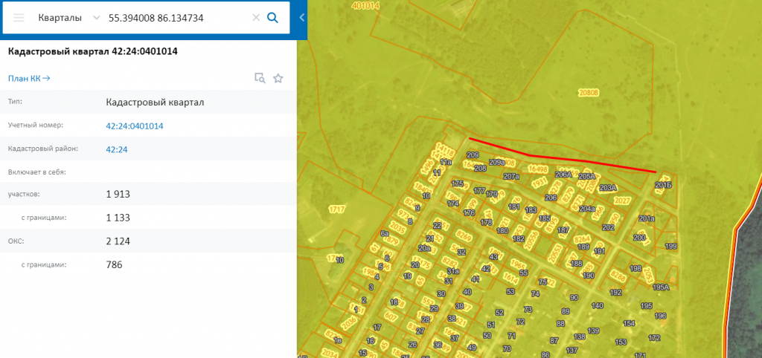The image size is (762, 358).
Task: Open cadastral district 42:24 link
Action: click(117, 150)
